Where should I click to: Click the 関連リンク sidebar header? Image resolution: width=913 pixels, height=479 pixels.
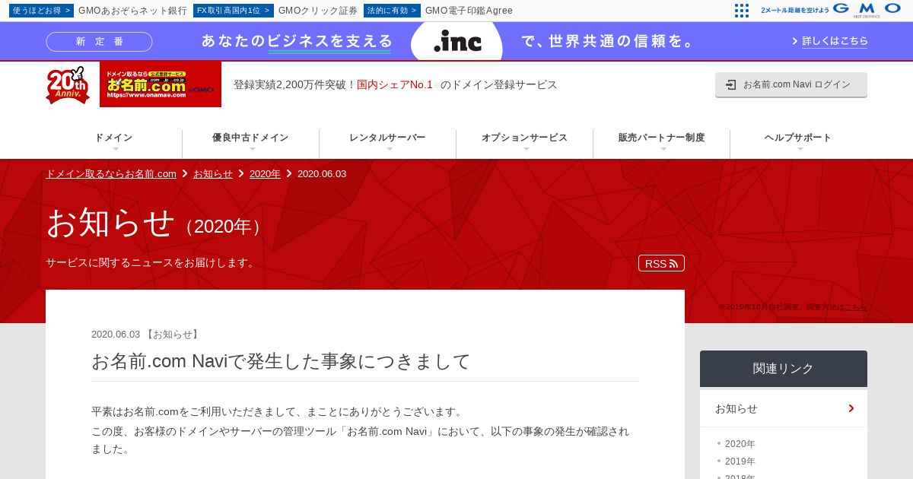(784, 369)
